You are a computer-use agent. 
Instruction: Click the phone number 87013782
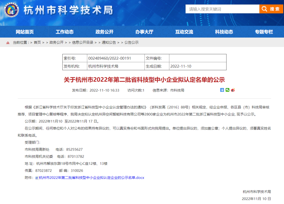tap(76, 157)
